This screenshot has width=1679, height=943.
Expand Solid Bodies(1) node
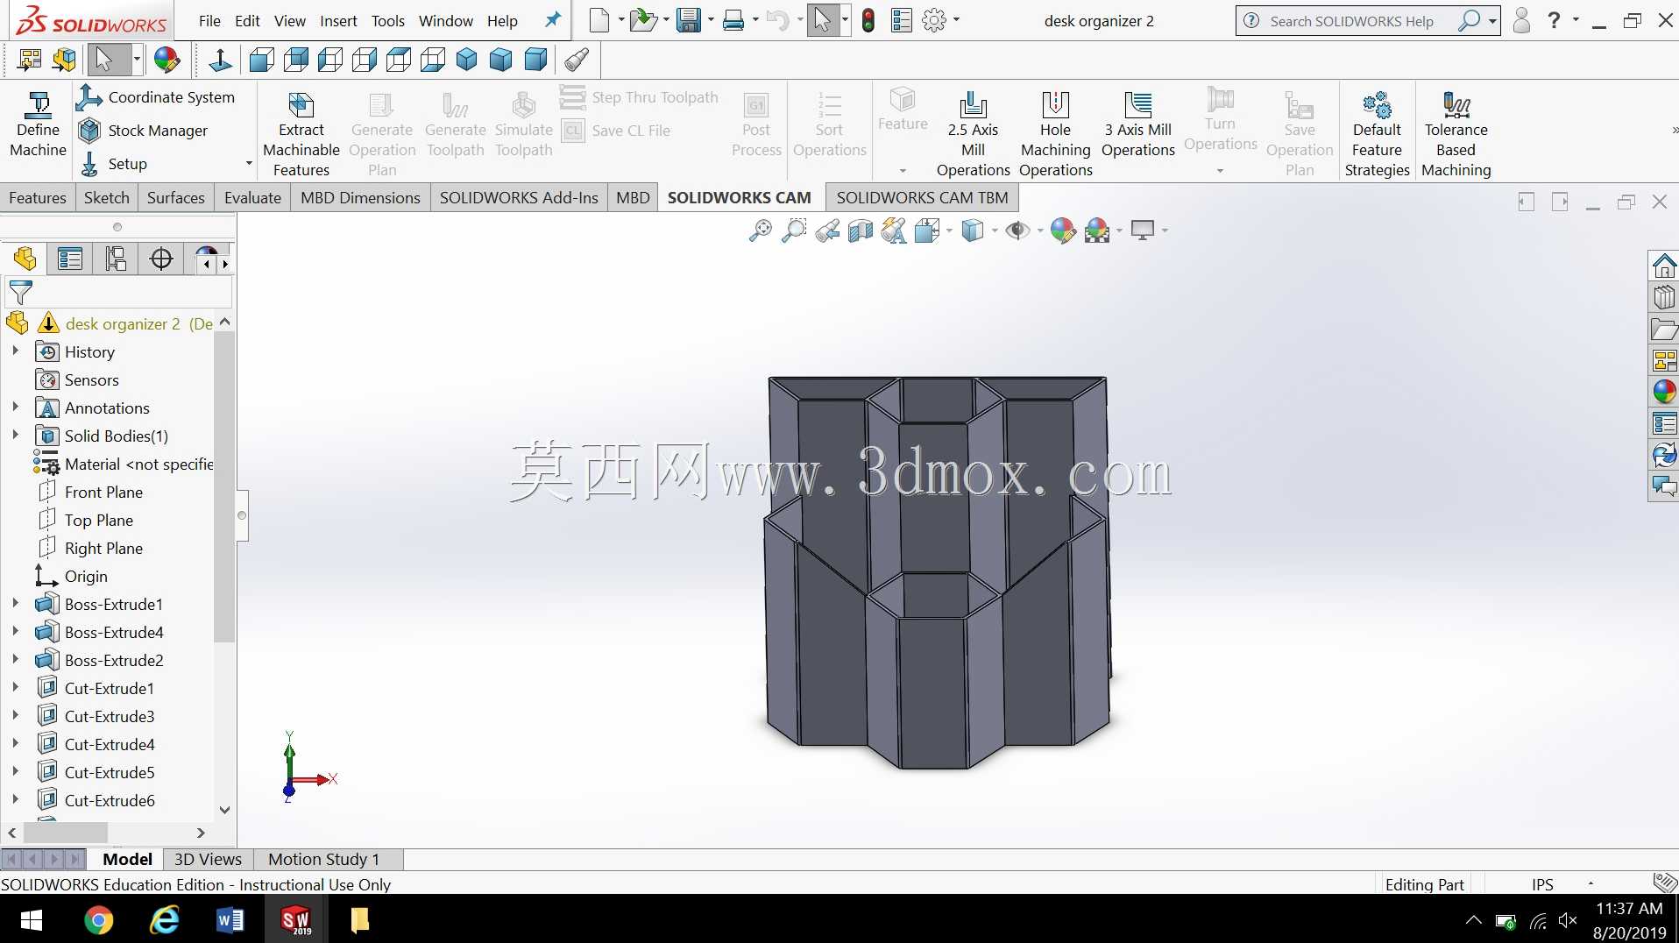tap(15, 436)
